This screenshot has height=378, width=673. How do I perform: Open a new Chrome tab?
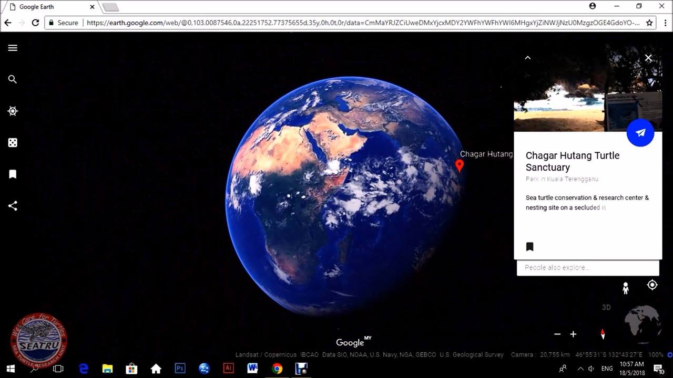point(110,7)
